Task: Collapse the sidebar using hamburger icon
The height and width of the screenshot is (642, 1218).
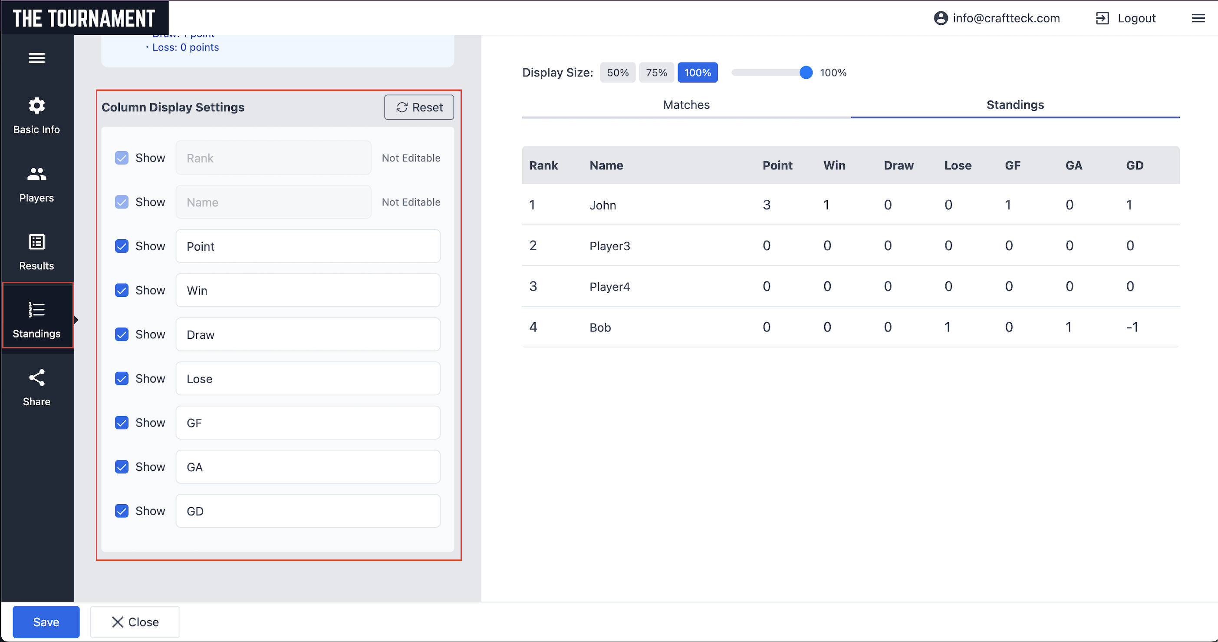Action: pyautogui.click(x=36, y=58)
